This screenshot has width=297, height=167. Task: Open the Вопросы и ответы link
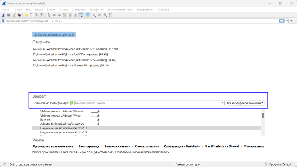(x=117, y=146)
